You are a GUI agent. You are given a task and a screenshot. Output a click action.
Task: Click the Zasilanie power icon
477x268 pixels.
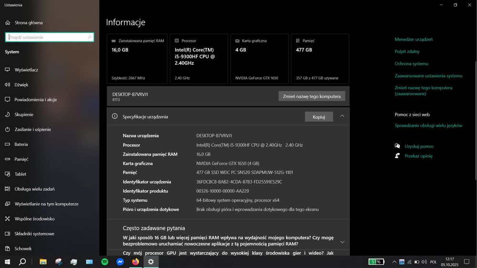pos(7,129)
